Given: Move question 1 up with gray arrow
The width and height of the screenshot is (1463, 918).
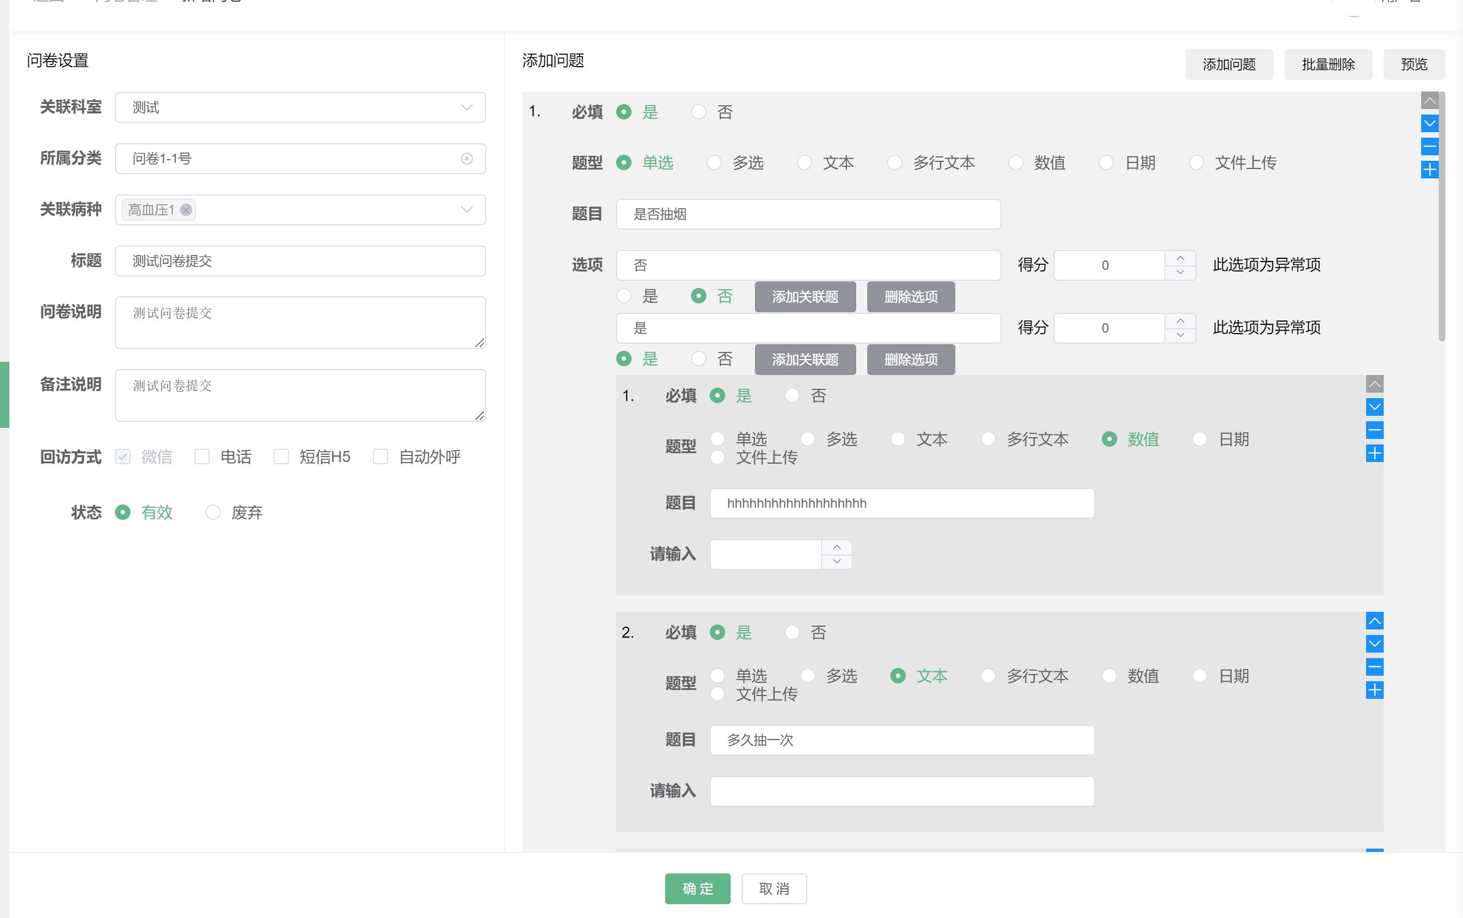Looking at the screenshot, I should (x=1429, y=101).
